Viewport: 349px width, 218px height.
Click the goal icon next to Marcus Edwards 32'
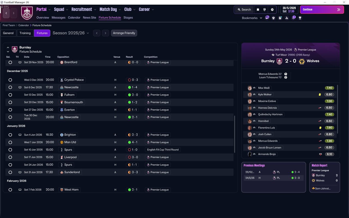click(x=286, y=74)
